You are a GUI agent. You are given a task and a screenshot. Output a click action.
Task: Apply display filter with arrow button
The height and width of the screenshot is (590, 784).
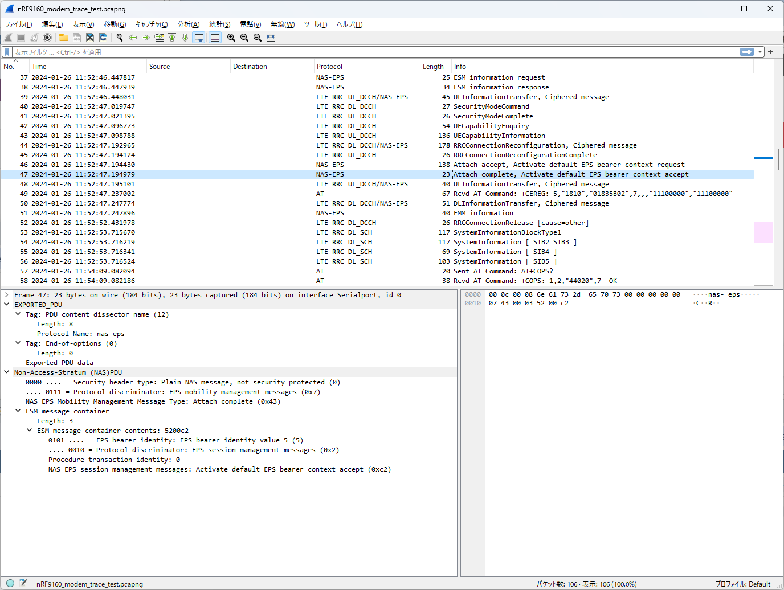(x=747, y=52)
